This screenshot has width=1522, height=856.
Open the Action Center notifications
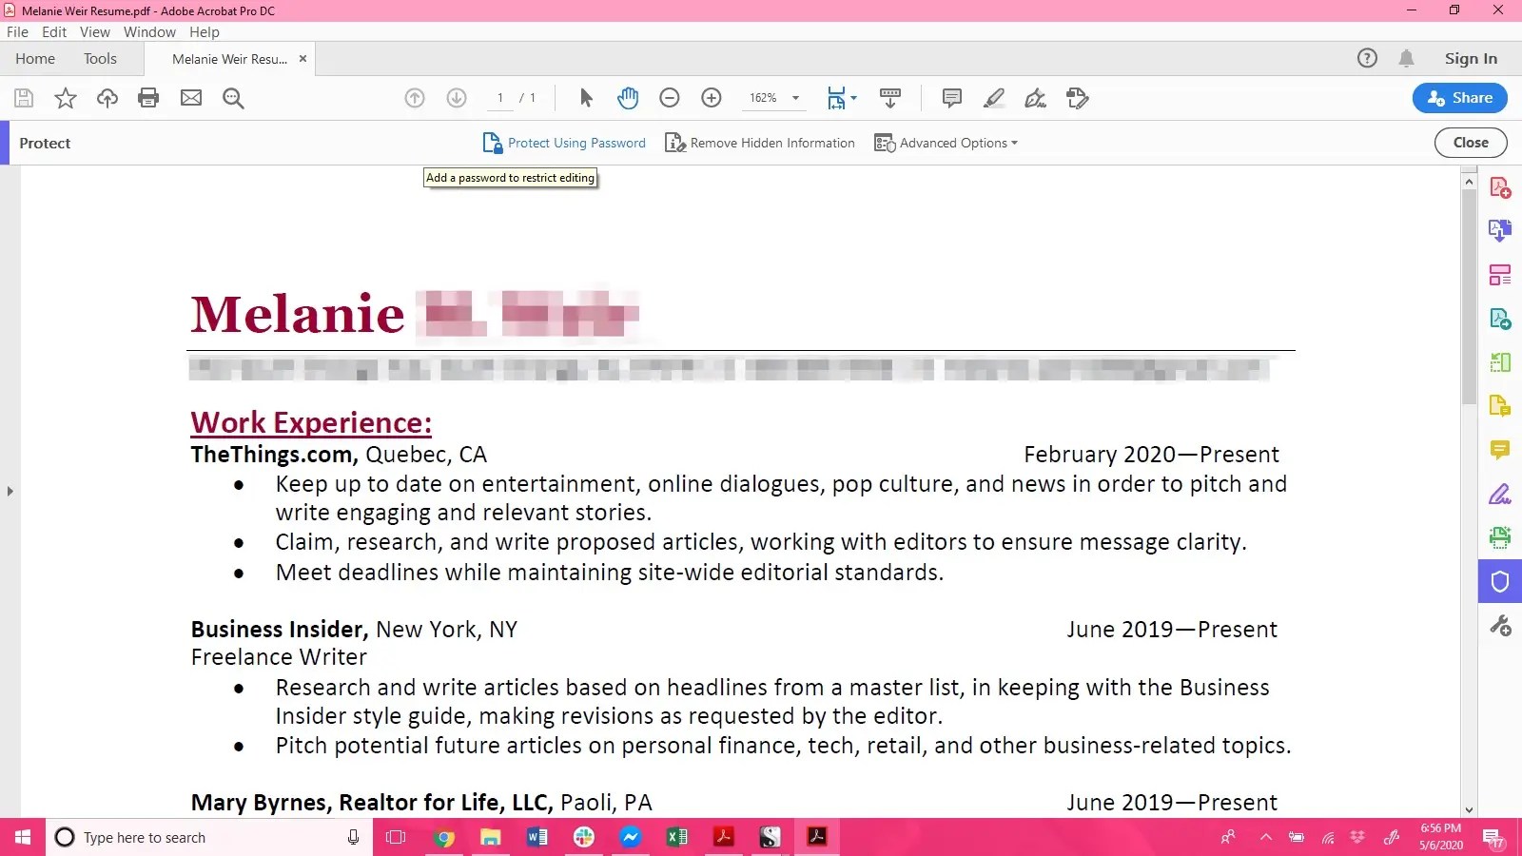(x=1493, y=838)
